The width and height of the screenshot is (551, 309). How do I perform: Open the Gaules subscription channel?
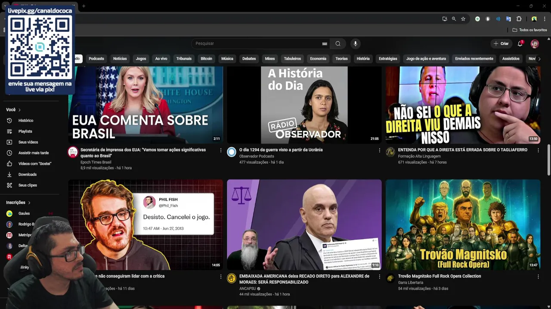(24, 213)
